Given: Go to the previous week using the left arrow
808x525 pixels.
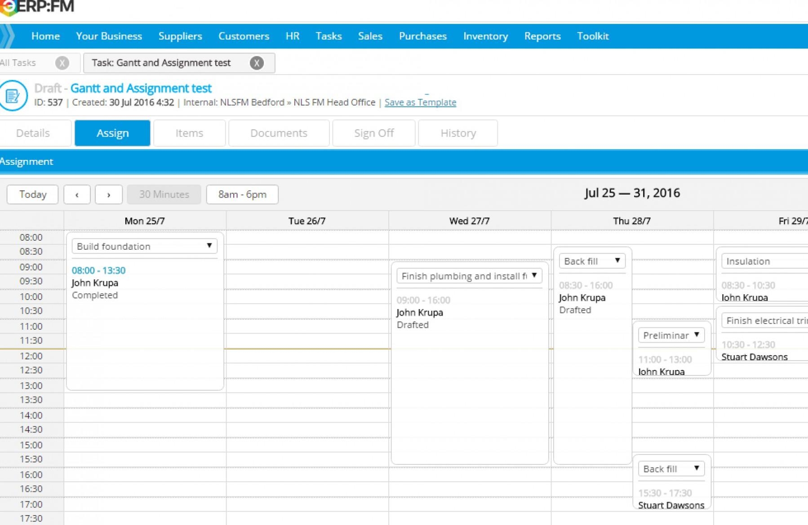Looking at the screenshot, I should 77,194.
